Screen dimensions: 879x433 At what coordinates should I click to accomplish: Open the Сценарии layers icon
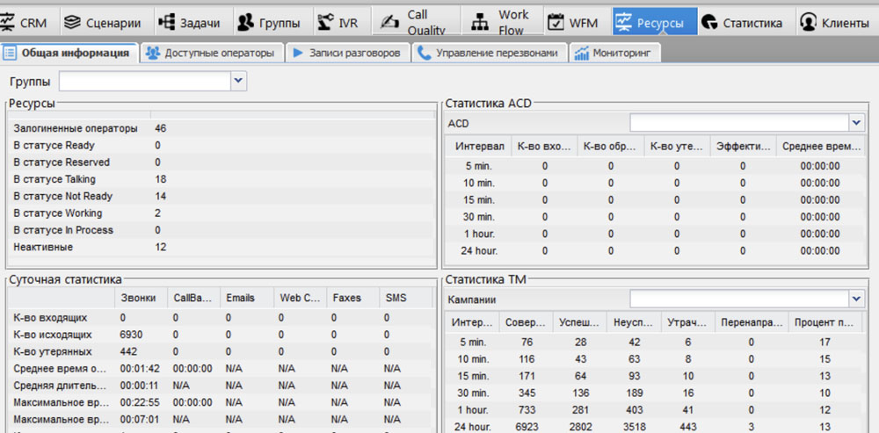73,23
